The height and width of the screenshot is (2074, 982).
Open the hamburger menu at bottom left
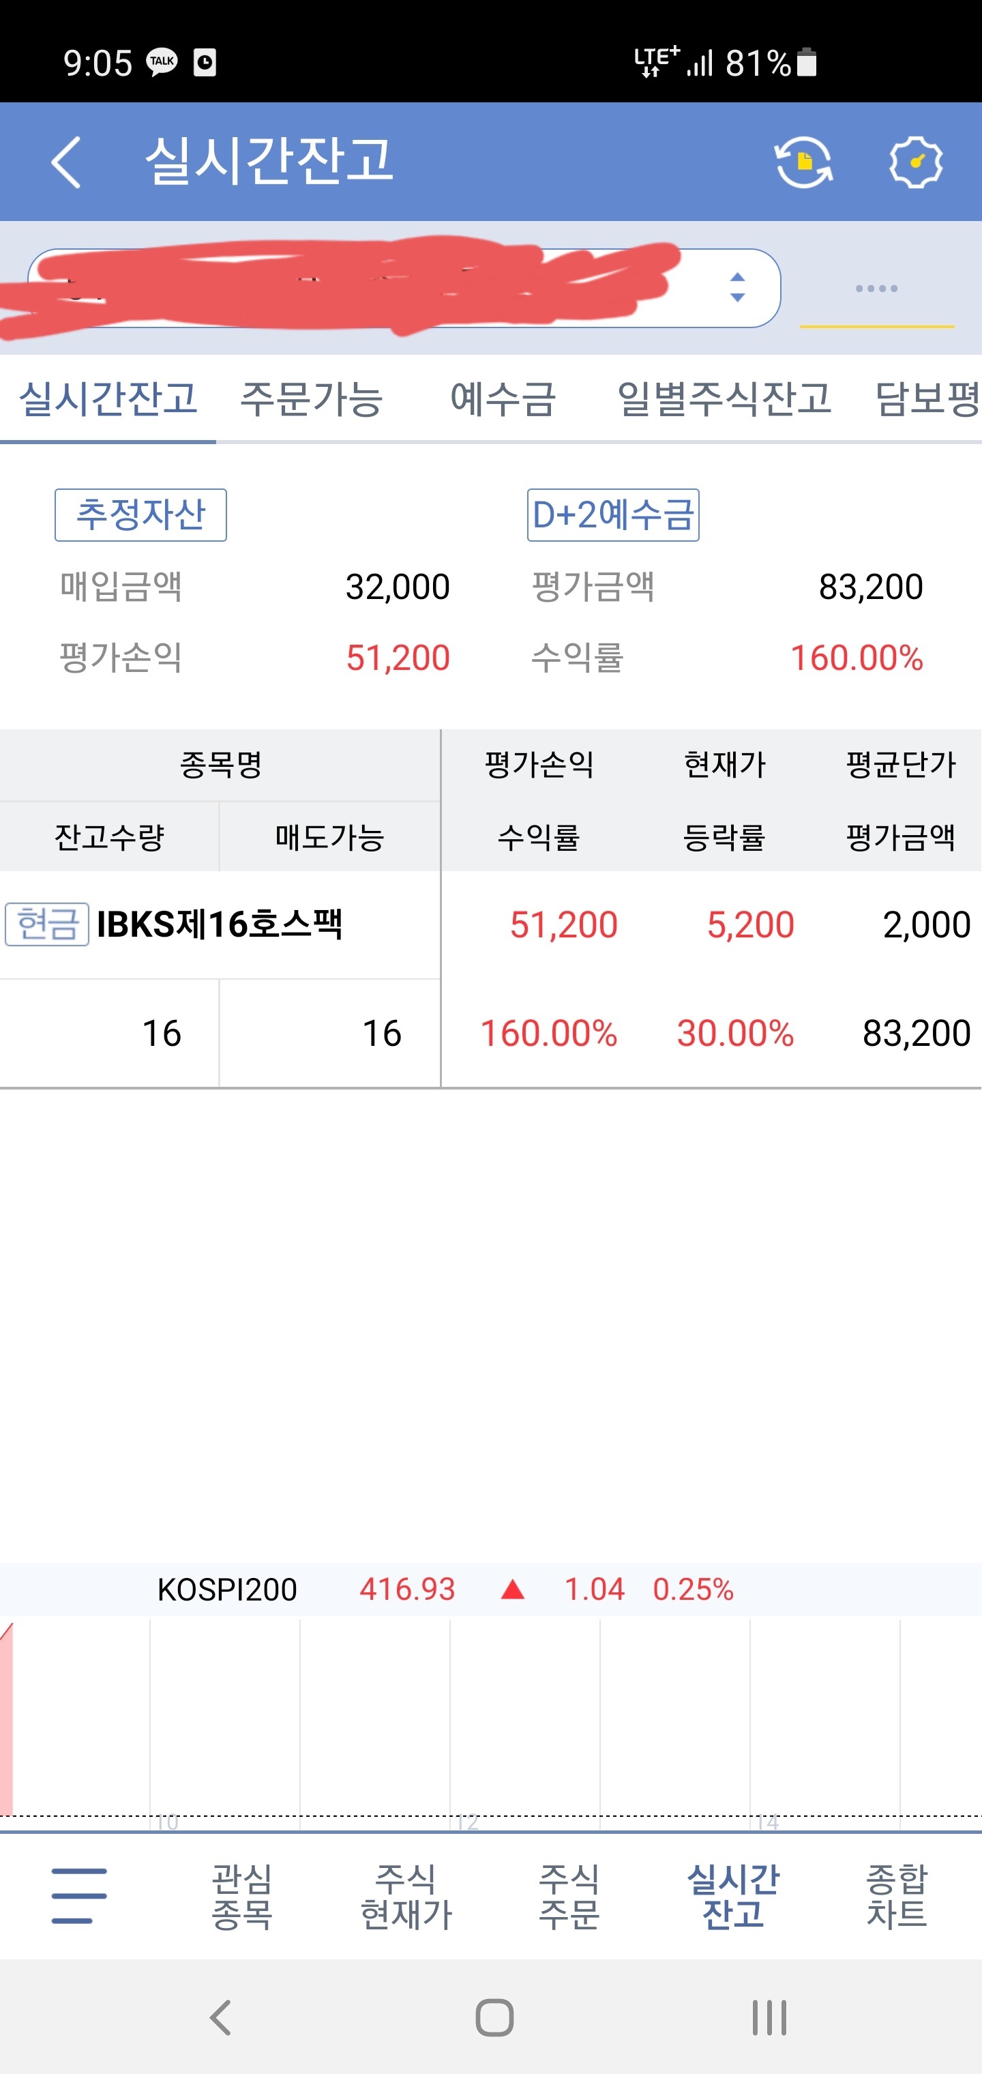tap(79, 1895)
